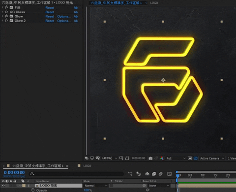Toggle the fx switch for Glow effect
Image resolution: width=236 pixels, height=192 pixels.
[6, 16]
